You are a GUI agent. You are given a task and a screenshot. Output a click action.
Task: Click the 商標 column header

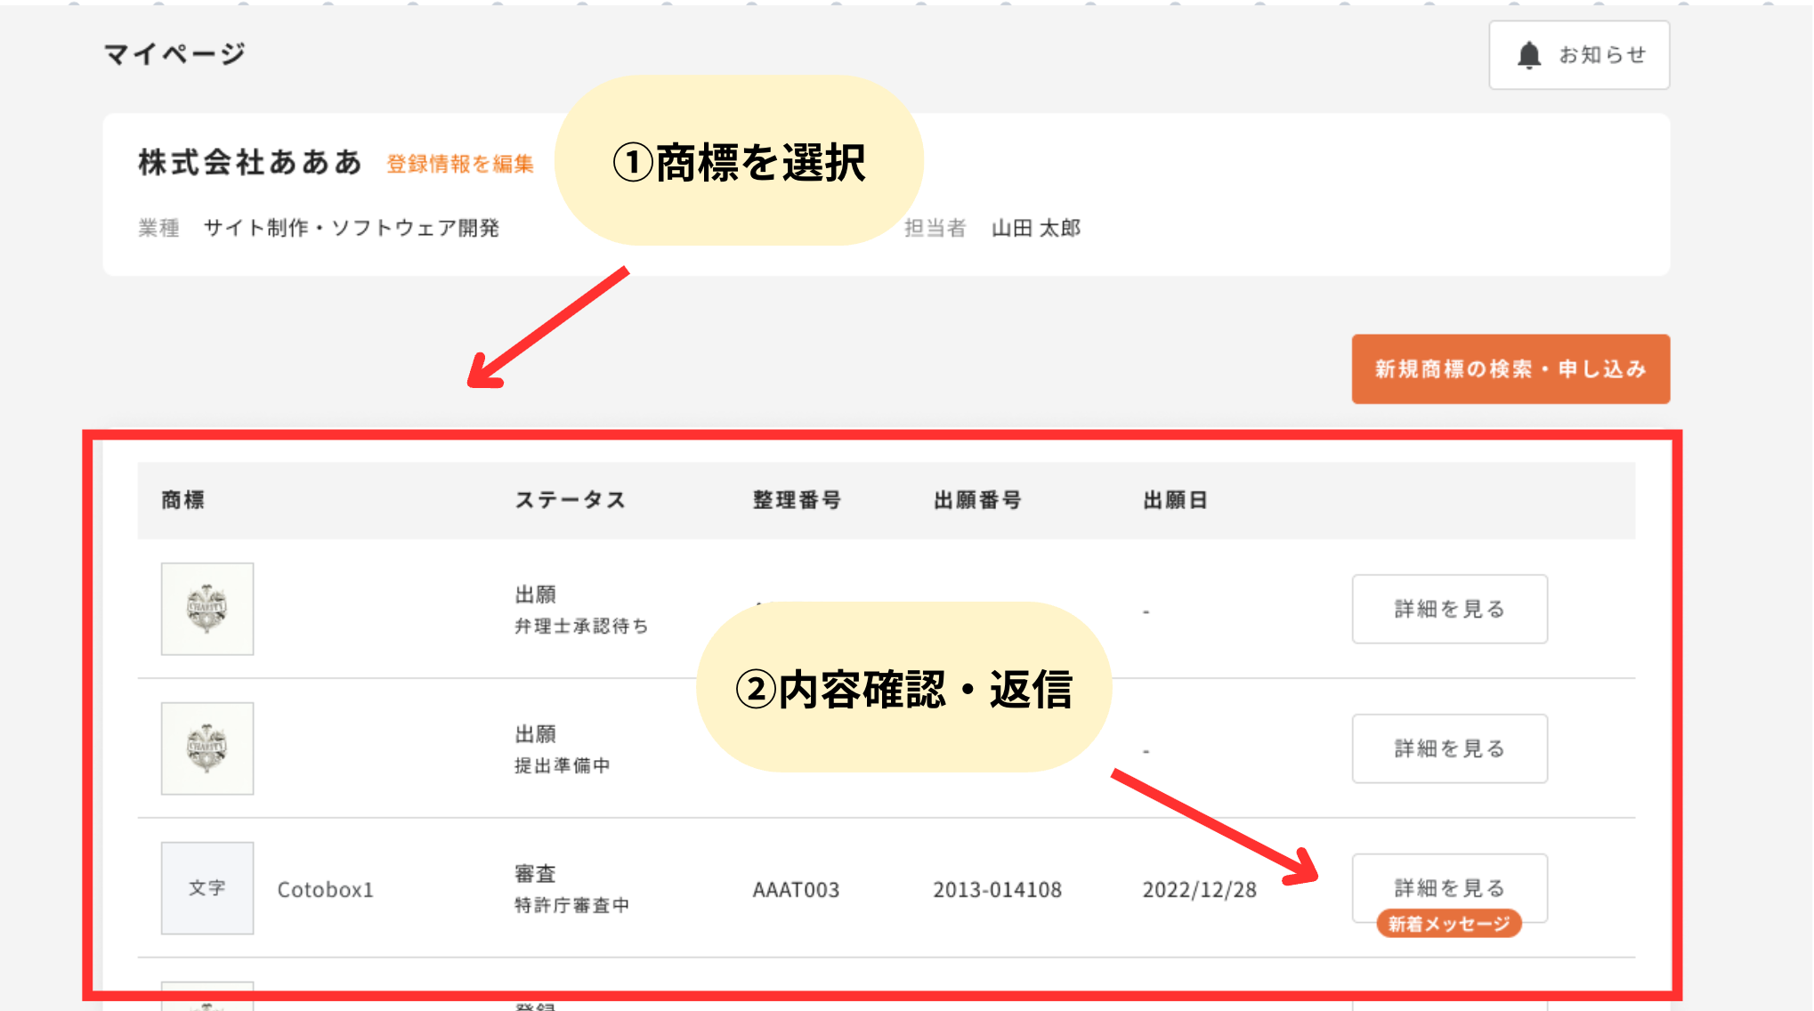click(182, 500)
